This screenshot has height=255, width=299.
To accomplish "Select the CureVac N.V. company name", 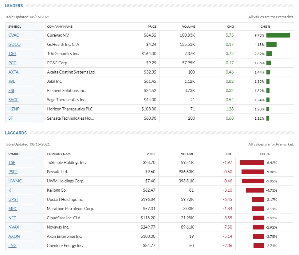I will coord(58,35).
